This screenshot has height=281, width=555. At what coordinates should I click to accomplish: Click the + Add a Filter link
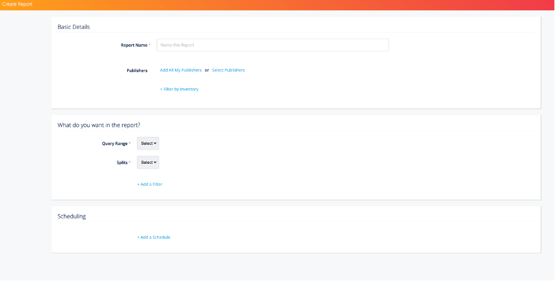[150, 184]
